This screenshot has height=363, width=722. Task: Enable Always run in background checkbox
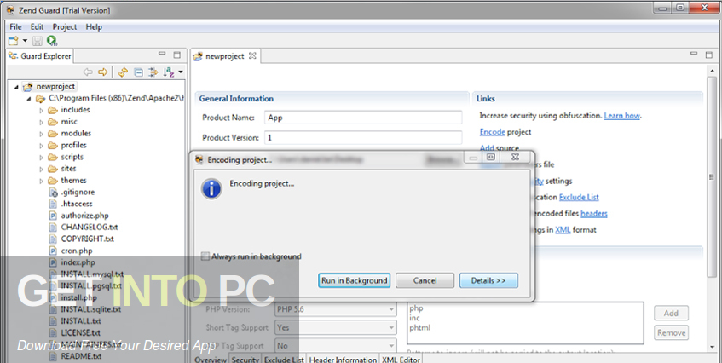[x=205, y=256]
